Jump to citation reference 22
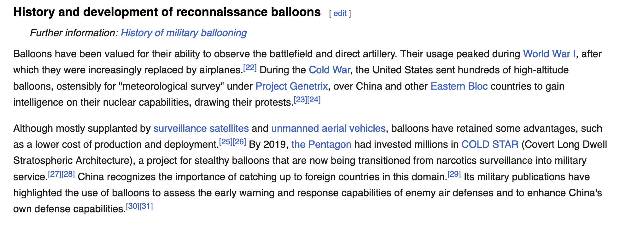The image size is (620, 227). 250,68
